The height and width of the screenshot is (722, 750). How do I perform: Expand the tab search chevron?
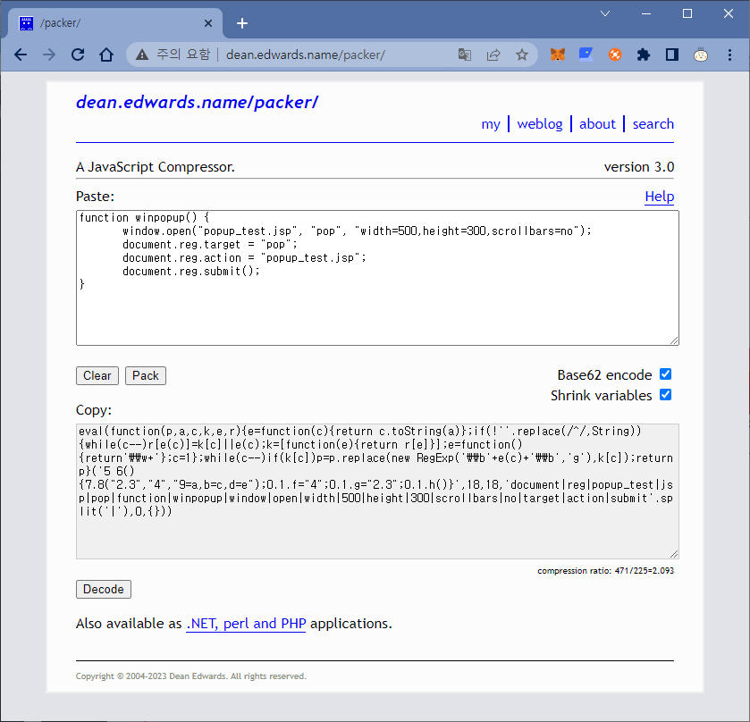[605, 13]
